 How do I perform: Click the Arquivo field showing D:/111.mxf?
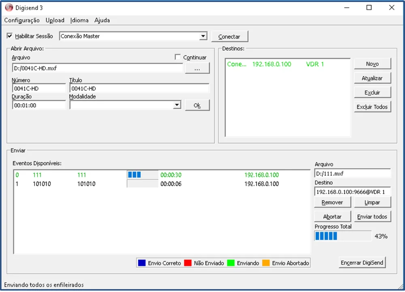coord(353,173)
